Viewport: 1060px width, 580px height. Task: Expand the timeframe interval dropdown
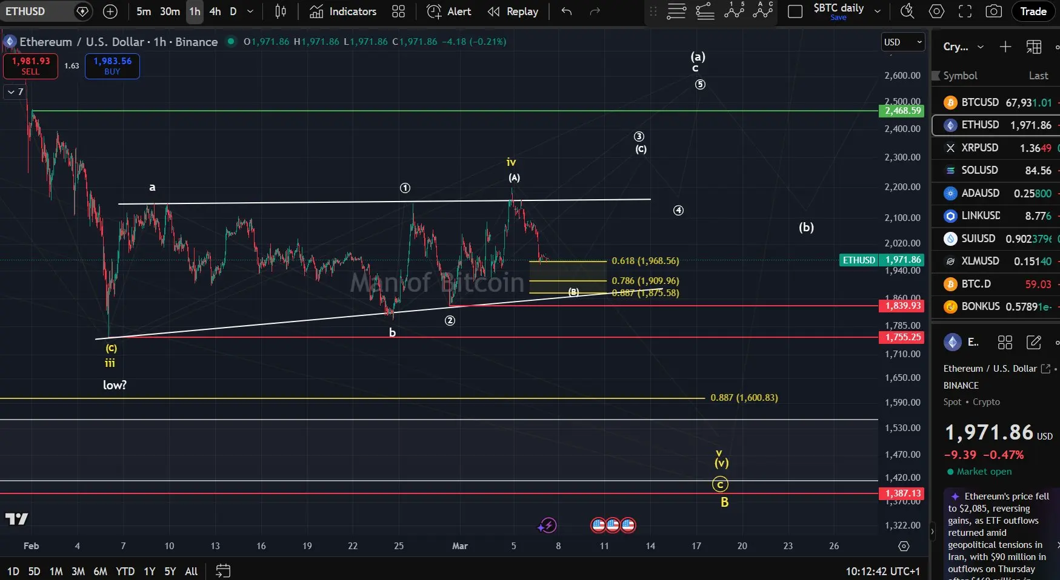pyautogui.click(x=250, y=12)
